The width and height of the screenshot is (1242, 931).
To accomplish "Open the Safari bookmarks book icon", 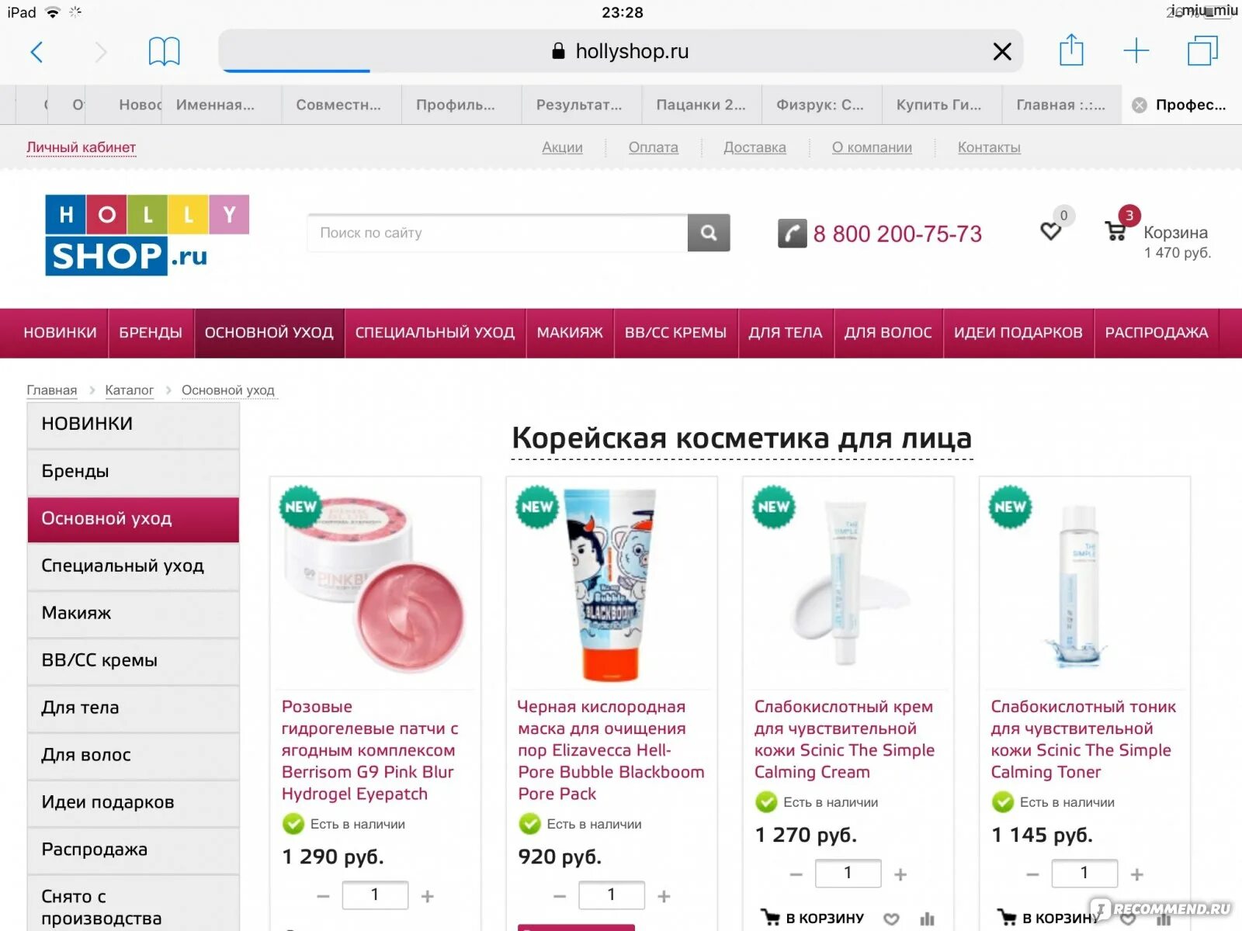I will point(164,52).
